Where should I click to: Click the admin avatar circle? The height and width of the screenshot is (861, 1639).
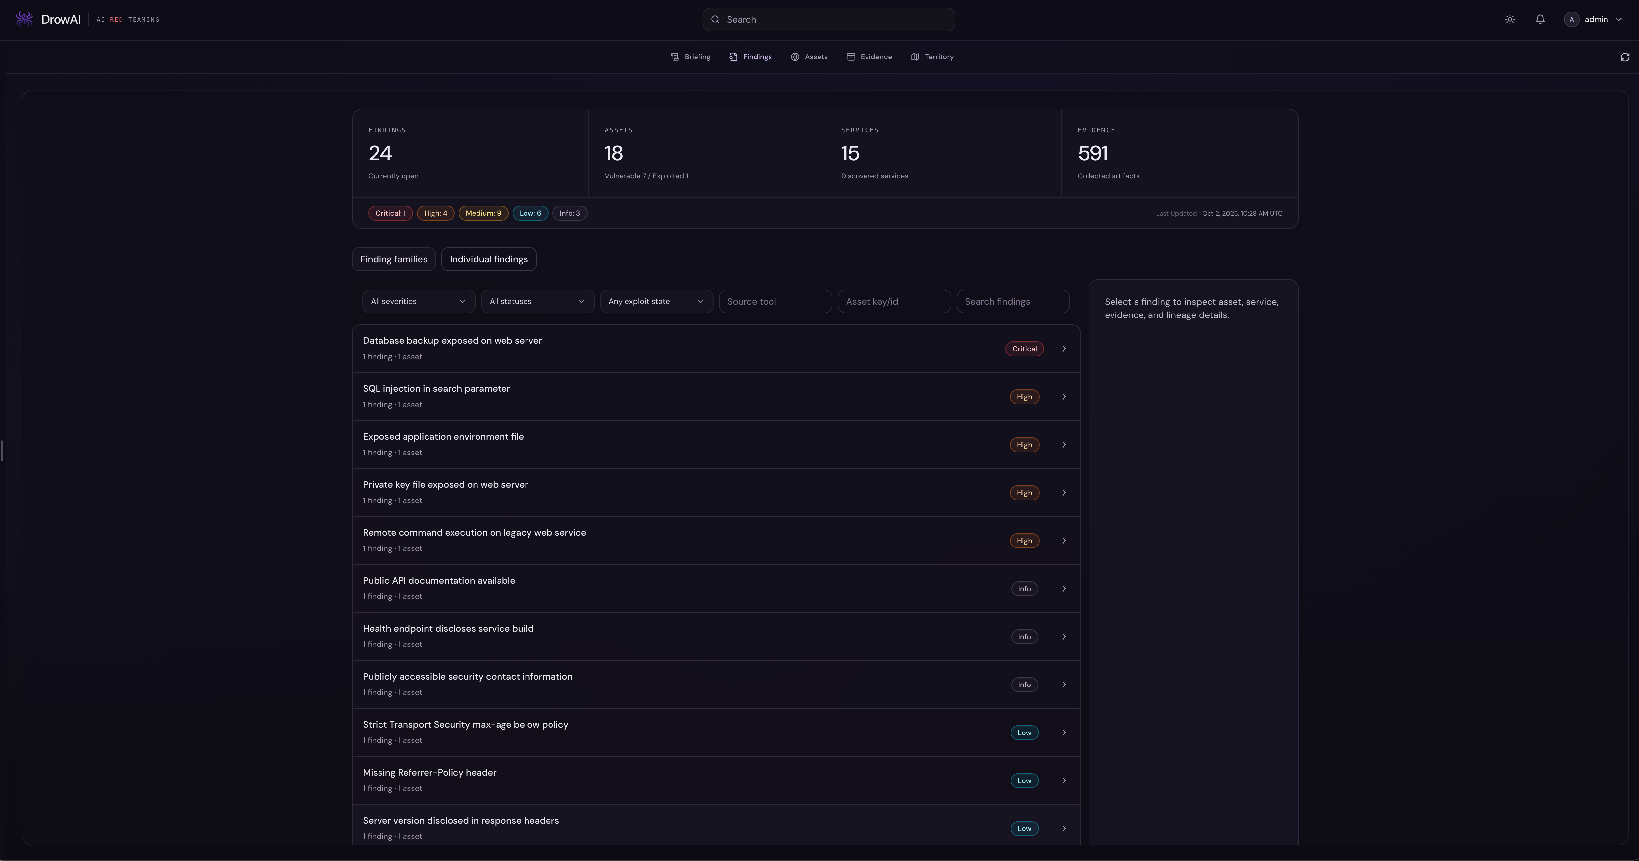(1571, 20)
